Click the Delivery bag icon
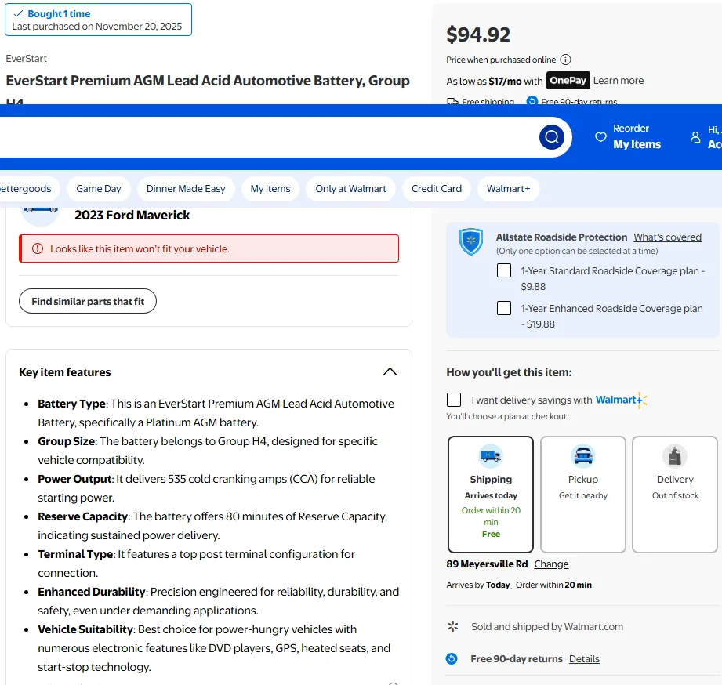This screenshot has width=722, height=685. [675, 455]
